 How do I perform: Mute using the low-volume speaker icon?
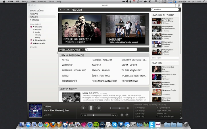pos(110,108)
